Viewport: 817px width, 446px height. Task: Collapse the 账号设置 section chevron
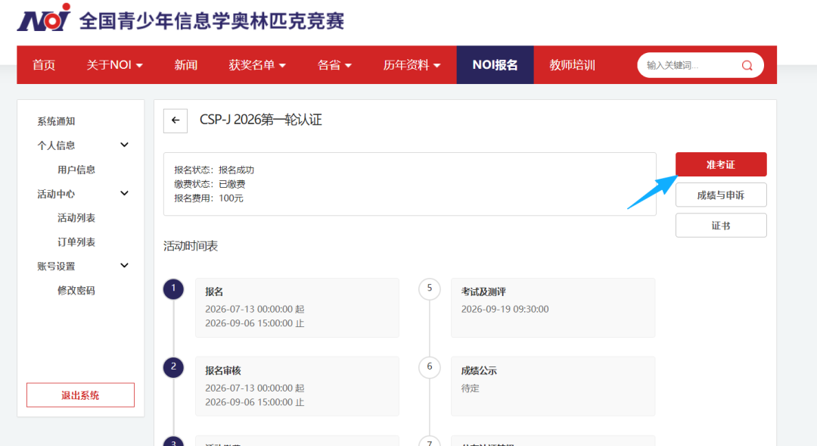pos(124,266)
